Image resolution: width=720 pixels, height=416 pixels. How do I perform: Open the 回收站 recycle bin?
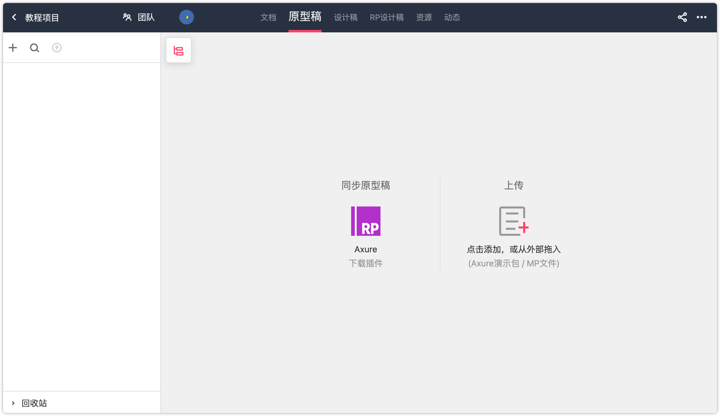click(x=34, y=403)
